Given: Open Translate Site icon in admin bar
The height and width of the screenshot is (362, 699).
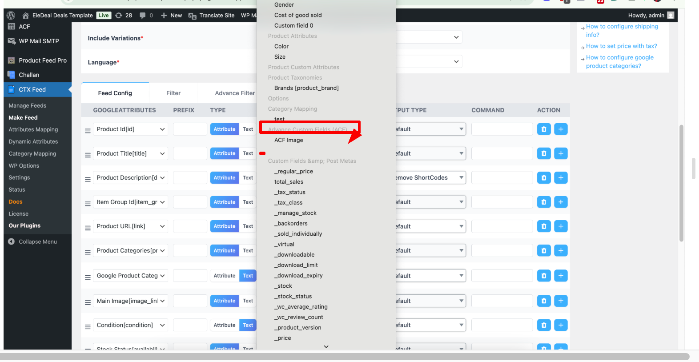Looking at the screenshot, I should pos(193,16).
